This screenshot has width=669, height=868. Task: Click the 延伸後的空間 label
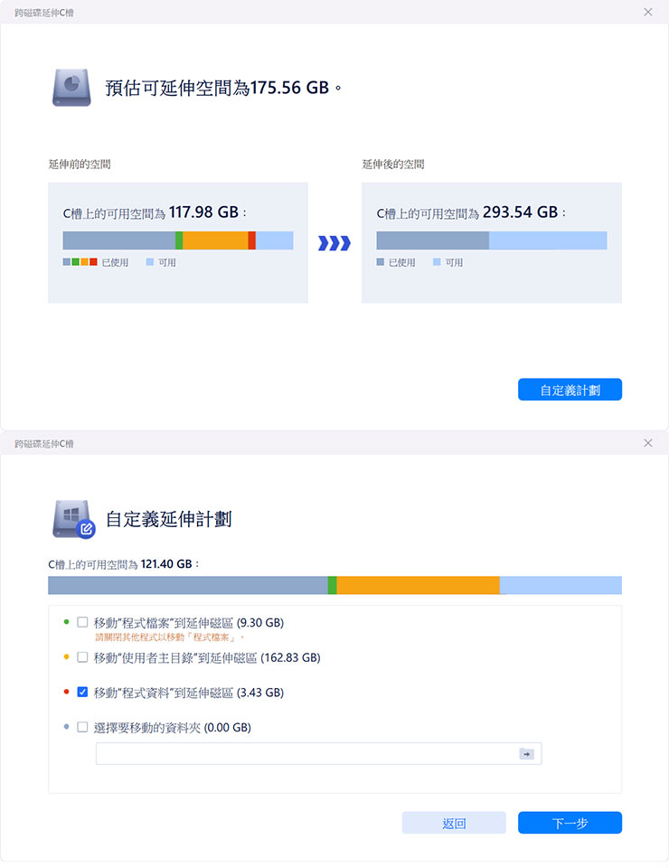click(393, 164)
